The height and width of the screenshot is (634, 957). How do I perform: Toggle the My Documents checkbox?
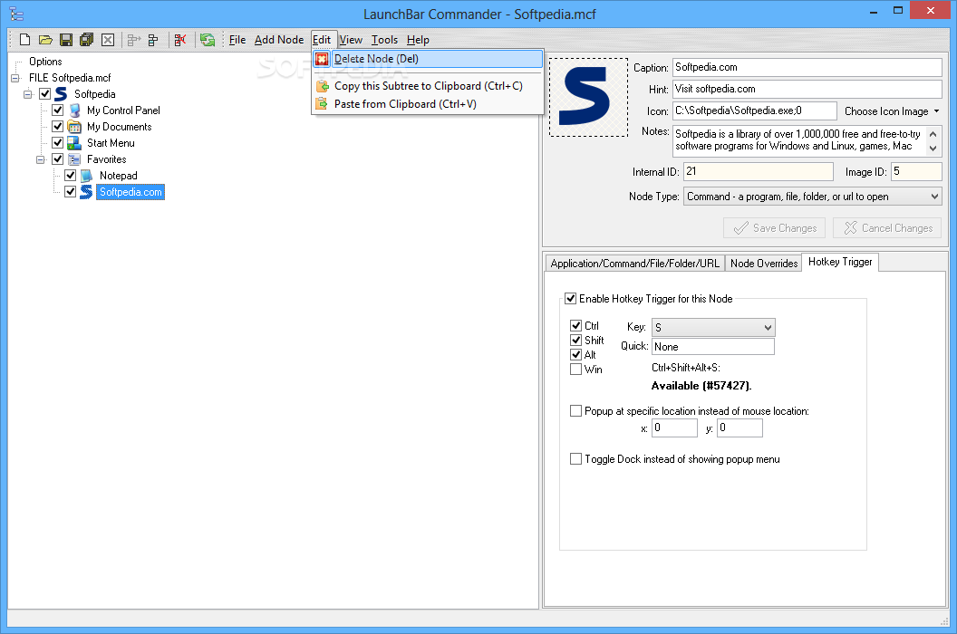pos(57,126)
